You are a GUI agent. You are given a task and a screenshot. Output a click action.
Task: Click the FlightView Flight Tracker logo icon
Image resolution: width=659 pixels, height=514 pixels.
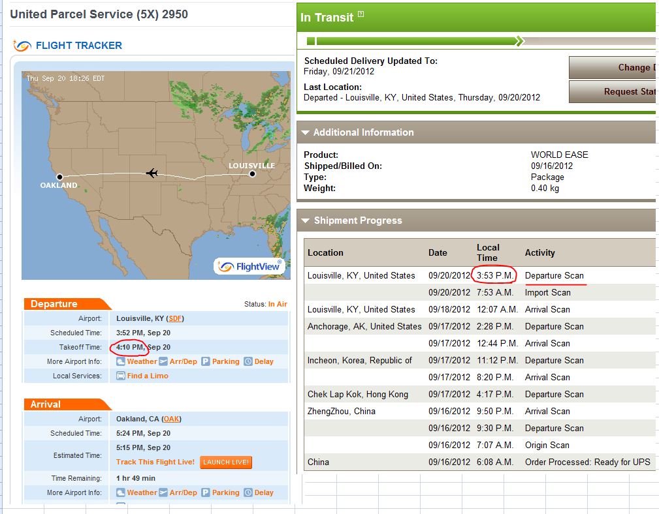(x=22, y=45)
